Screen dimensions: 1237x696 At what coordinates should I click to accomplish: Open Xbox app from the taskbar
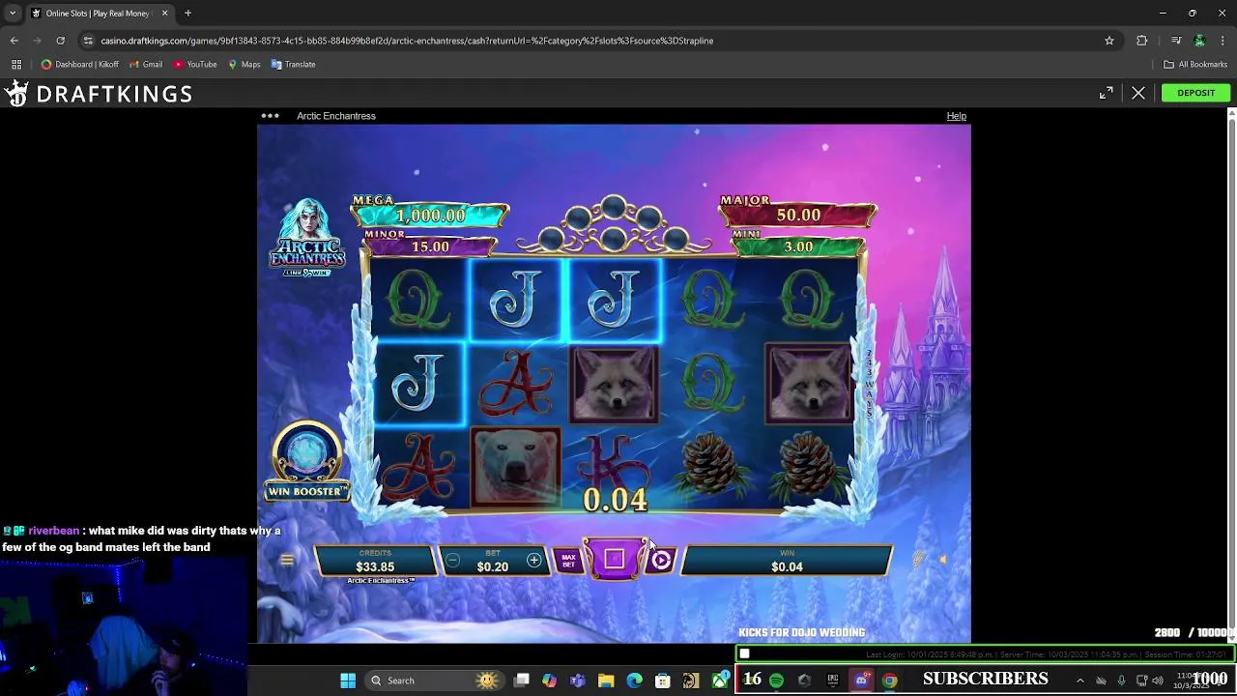click(x=720, y=681)
